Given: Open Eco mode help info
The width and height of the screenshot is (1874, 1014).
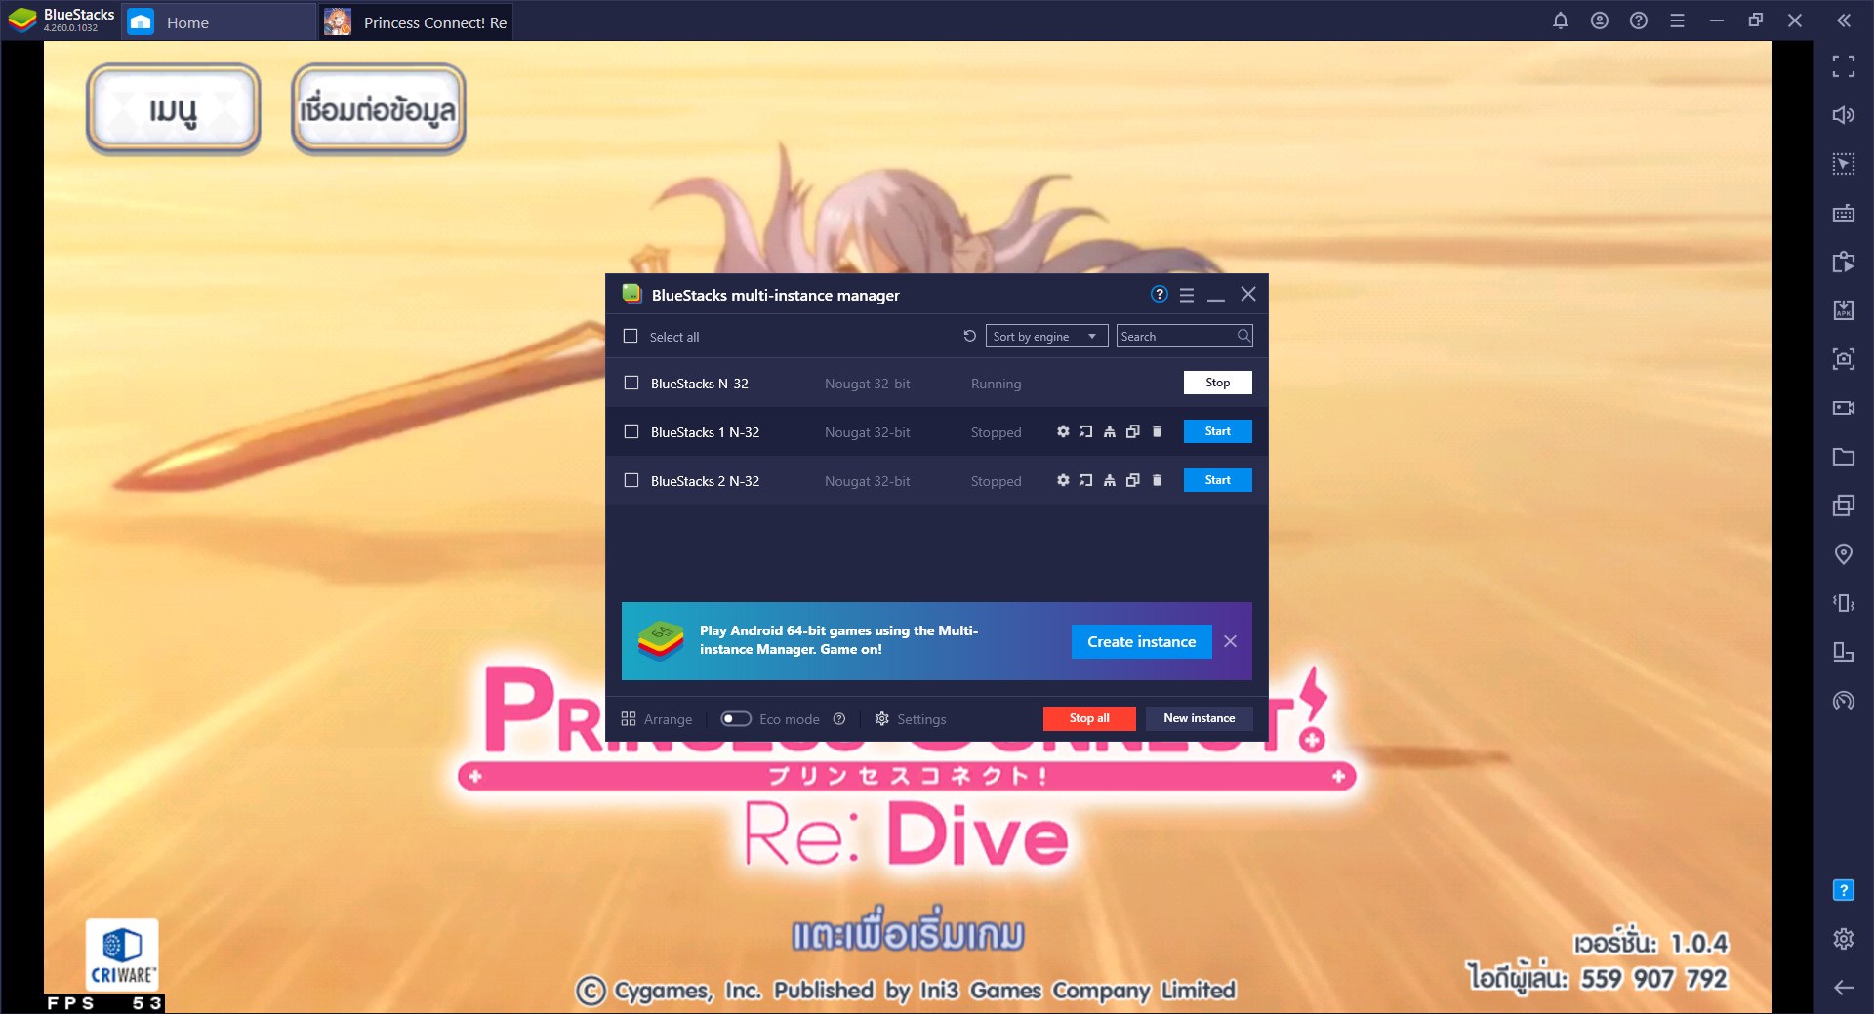Looking at the screenshot, I should (x=839, y=719).
